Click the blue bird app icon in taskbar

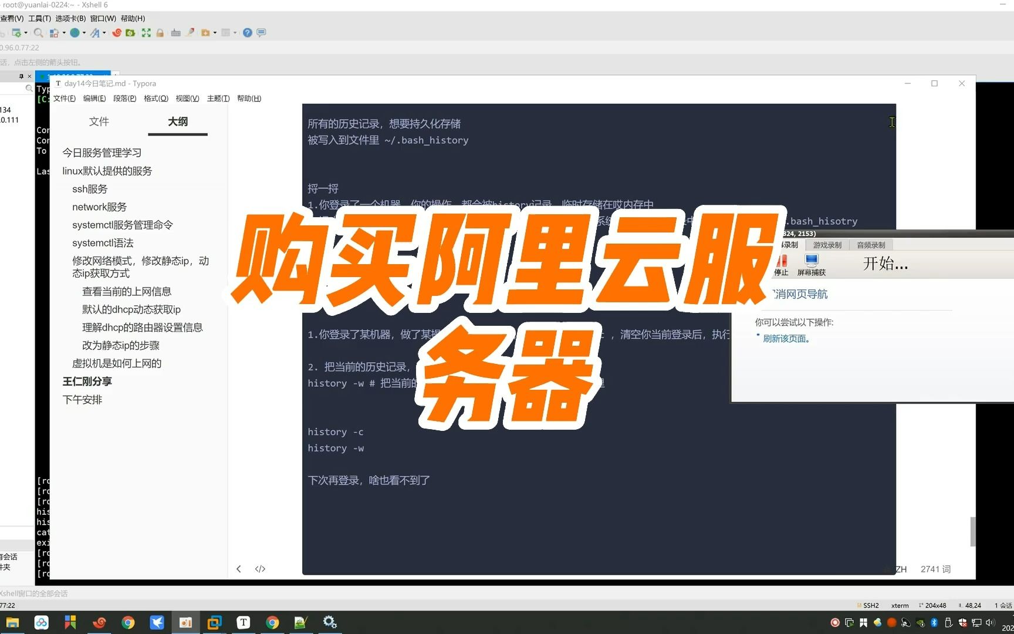(x=157, y=623)
